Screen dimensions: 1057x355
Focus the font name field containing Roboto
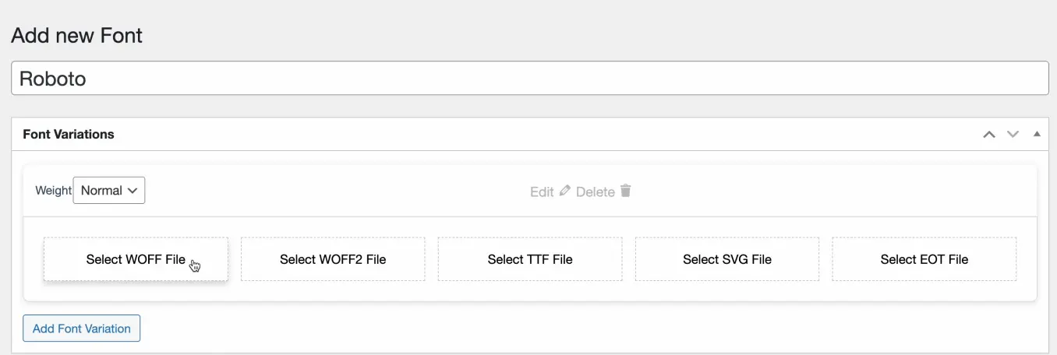click(530, 79)
